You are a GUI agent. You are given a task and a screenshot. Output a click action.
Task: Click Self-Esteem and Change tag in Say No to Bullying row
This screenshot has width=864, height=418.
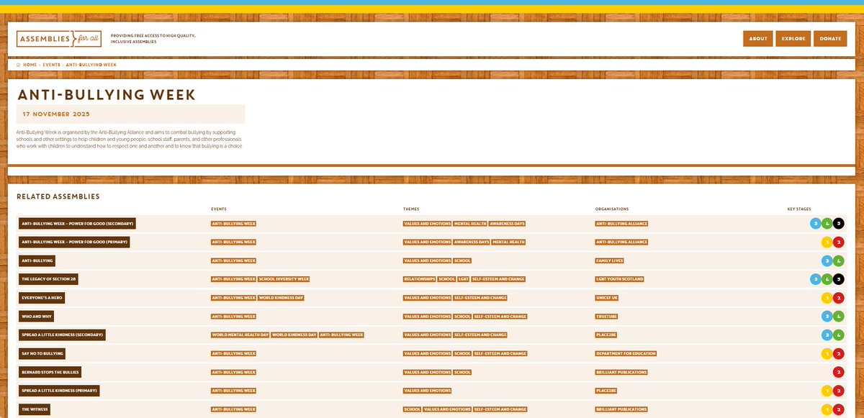point(500,353)
